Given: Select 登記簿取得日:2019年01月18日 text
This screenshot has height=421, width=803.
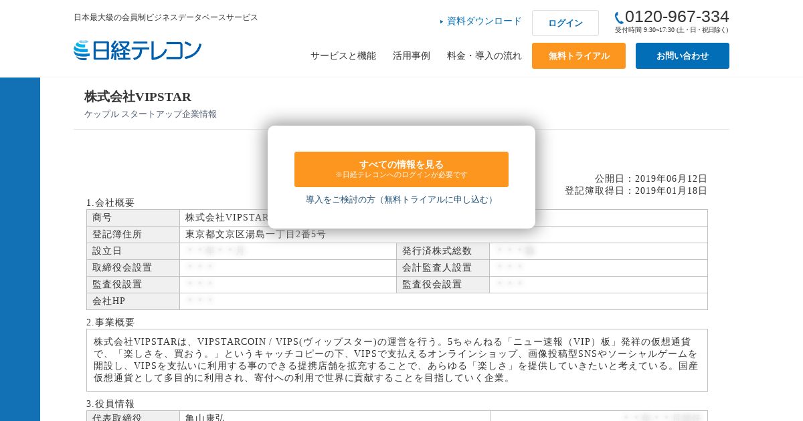Looking at the screenshot, I should click(636, 191).
